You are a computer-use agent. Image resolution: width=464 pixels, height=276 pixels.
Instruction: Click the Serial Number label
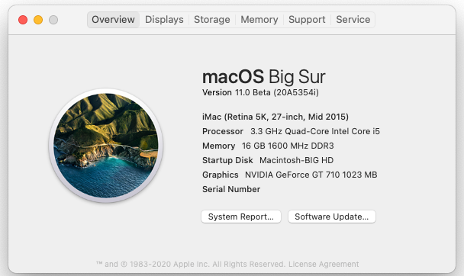[231, 189]
